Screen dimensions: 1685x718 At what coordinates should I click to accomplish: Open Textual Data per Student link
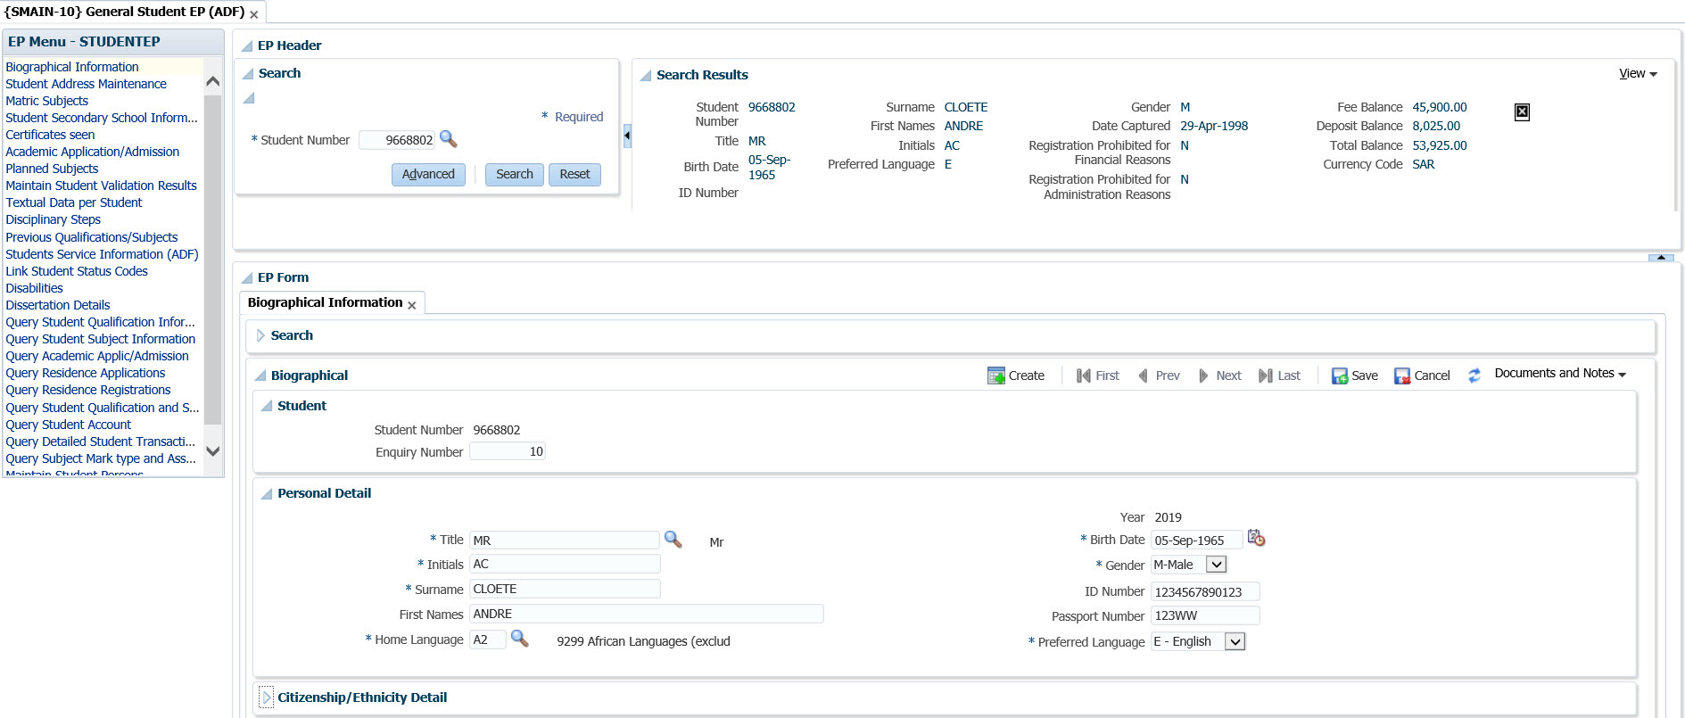click(x=73, y=202)
